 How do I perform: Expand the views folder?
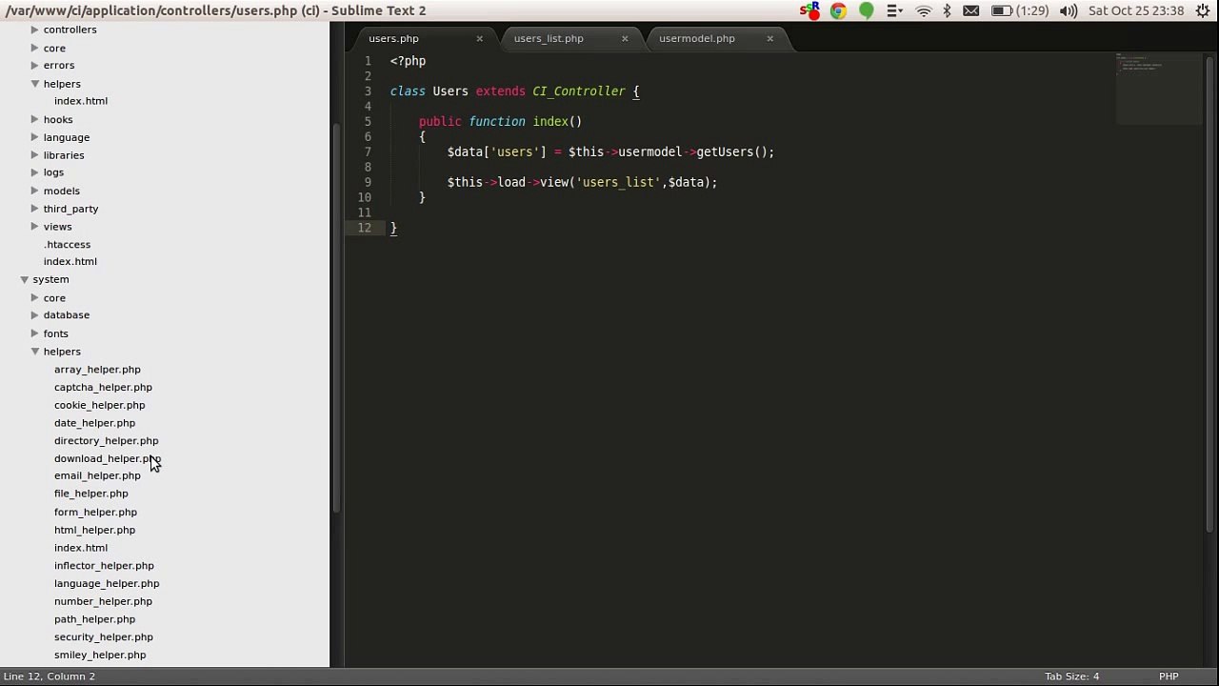click(x=34, y=227)
